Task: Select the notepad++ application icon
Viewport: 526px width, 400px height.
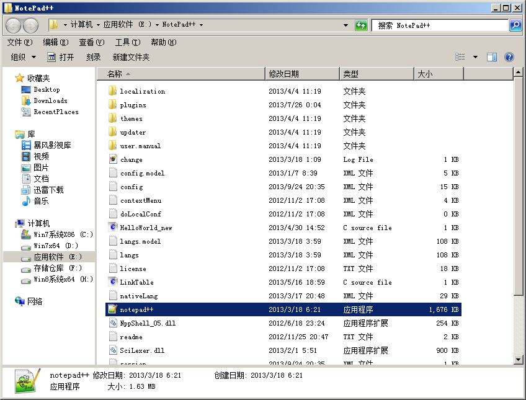Action: (x=113, y=309)
